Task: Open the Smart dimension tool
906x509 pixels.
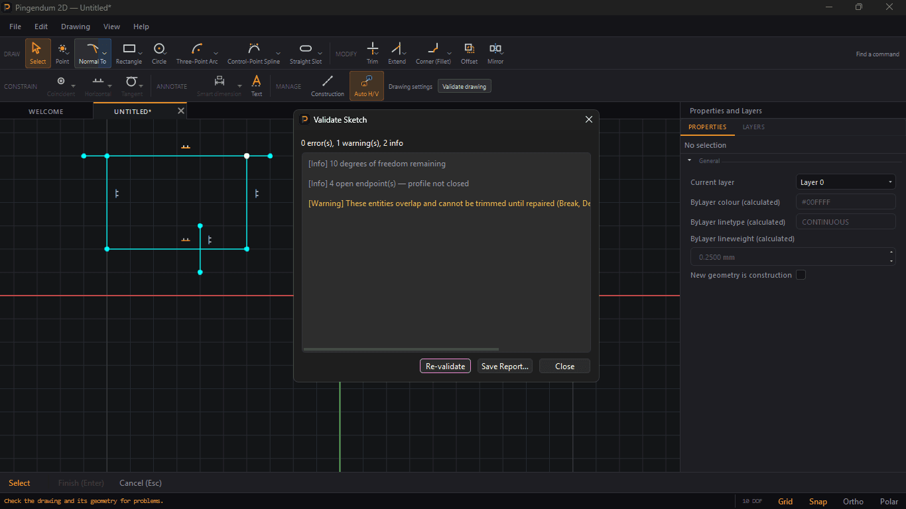Action: click(x=219, y=86)
